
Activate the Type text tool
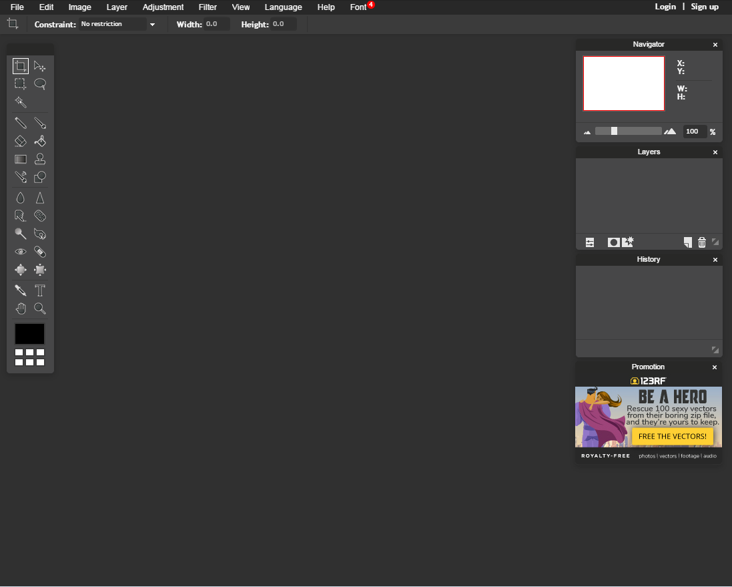(x=40, y=290)
